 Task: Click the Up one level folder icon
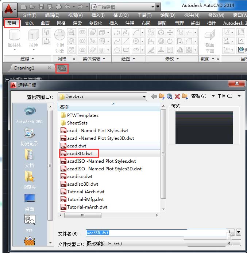click(x=162, y=96)
